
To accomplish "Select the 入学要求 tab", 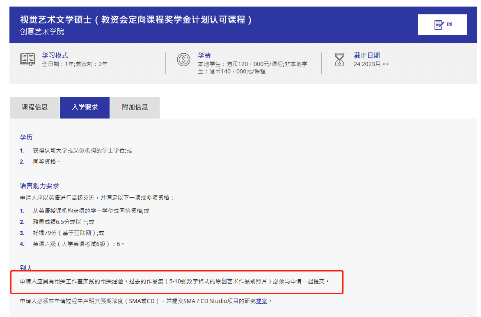I will pyautogui.click(x=85, y=107).
